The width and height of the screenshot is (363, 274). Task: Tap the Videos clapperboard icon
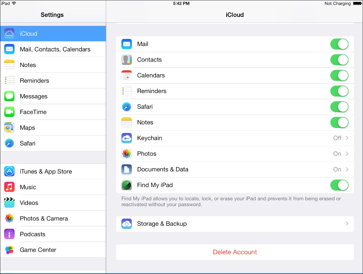click(x=9, y=203)
